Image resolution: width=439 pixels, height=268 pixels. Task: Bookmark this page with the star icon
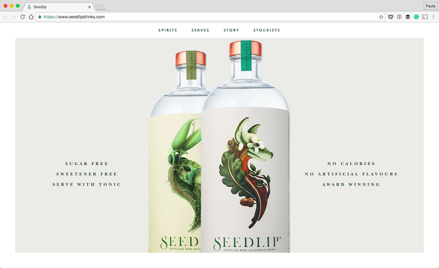[x=381, y=17]
